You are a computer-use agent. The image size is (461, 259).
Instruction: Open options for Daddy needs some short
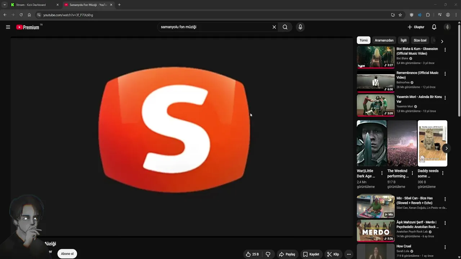[x=443, y=173]
